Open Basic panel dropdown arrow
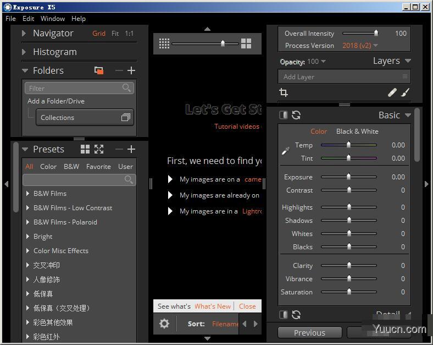433x345 pixels. 408,115
